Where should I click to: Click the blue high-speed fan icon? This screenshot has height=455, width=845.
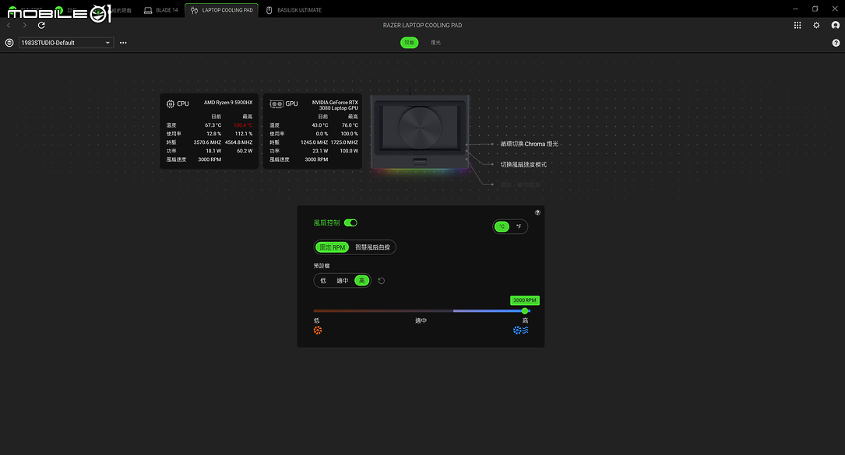520,330
